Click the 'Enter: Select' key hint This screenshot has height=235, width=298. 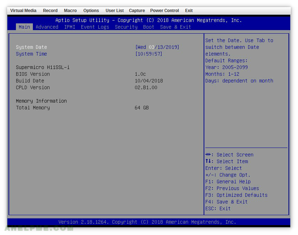coord(224,168)
